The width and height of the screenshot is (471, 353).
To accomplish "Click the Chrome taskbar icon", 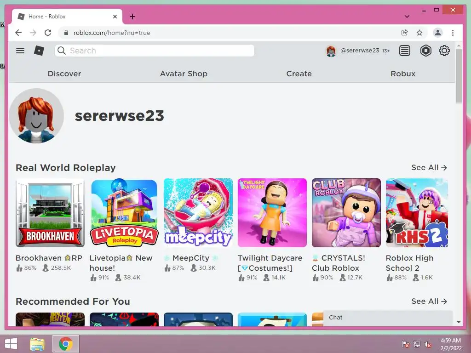I will [x=66, y=344].
